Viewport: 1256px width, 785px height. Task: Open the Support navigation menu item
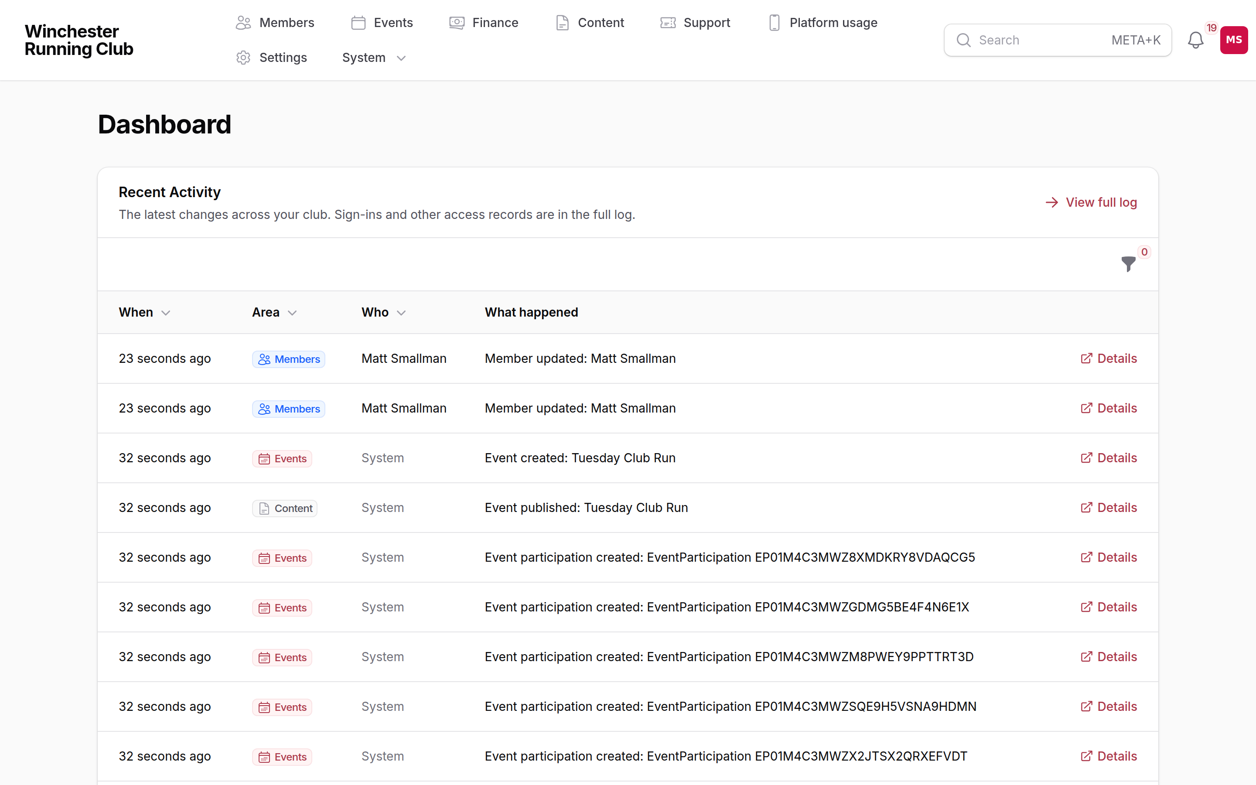695,23
